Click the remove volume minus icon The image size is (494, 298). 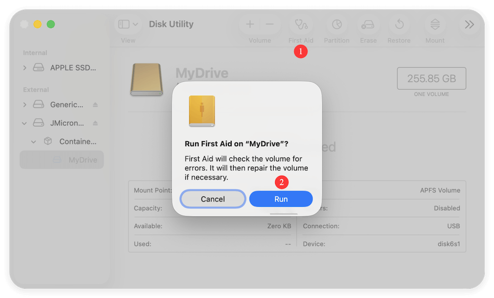tap(269, 24)
